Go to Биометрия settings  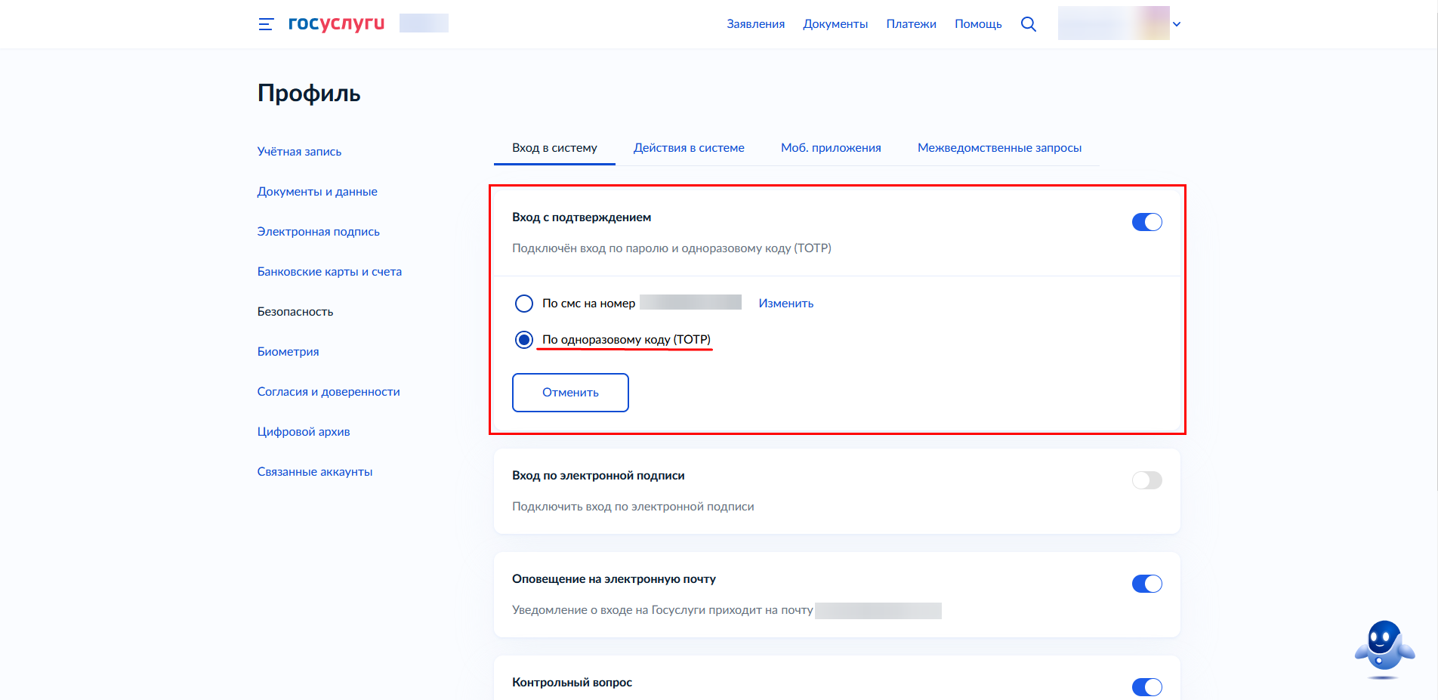(x=288, y=351)
